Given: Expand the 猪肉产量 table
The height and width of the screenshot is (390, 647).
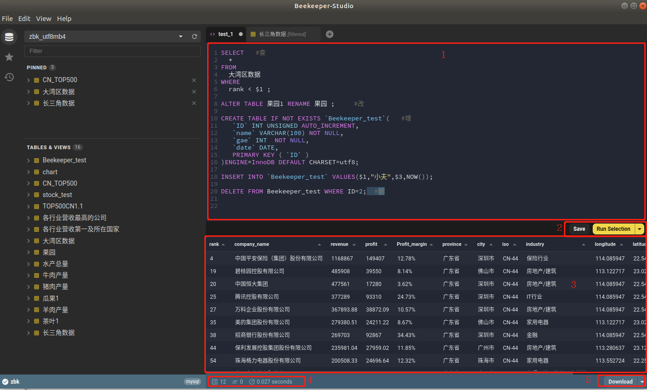Looking at the screenshot, I should [x=28, y=286].
